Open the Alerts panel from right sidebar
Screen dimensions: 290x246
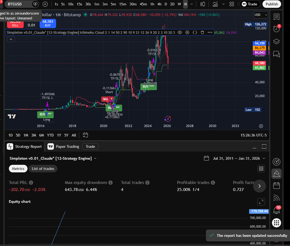point(276,29)
